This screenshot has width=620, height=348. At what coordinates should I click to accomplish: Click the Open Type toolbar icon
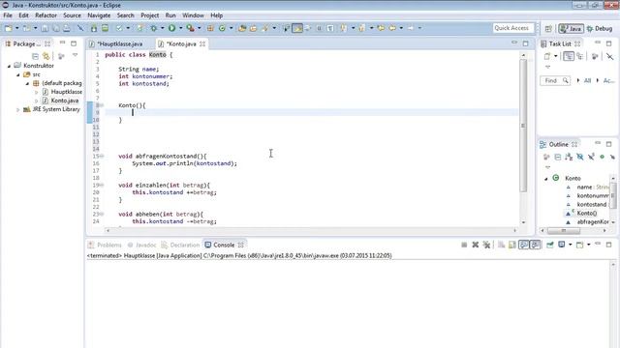[242, 28]
